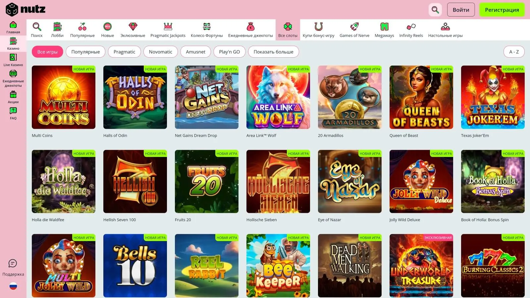Open the Pragmatic Jackpots crown icon
530x298 pixels.
[x=168, y=26]
